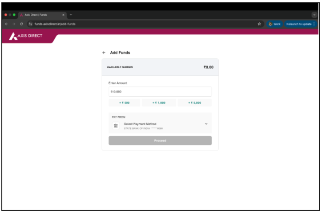
Task: Focus the Enter Amount input field
Action: click(160, 91)
